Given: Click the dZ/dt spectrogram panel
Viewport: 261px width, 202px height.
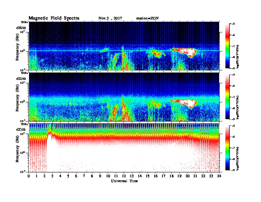Looking at the screenshot, I should click(124, 148).
